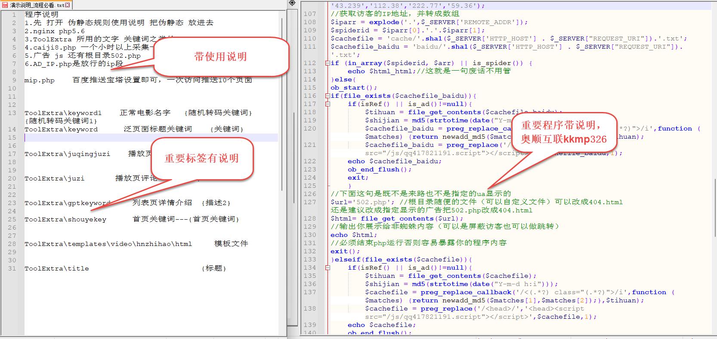The image size is (717, 339).
Task: Collapse the fold marker at line 117
Action: point(328,104)
